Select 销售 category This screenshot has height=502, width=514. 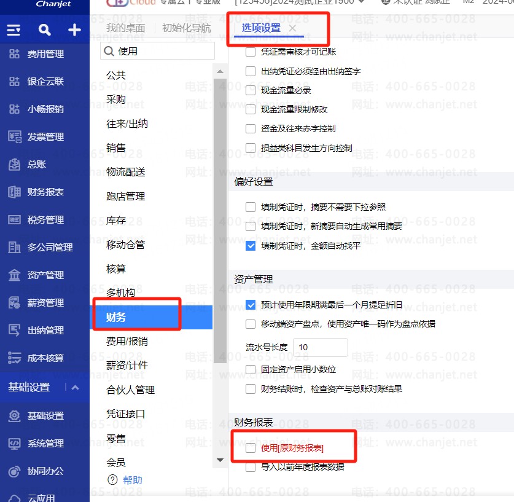point(116,148)
